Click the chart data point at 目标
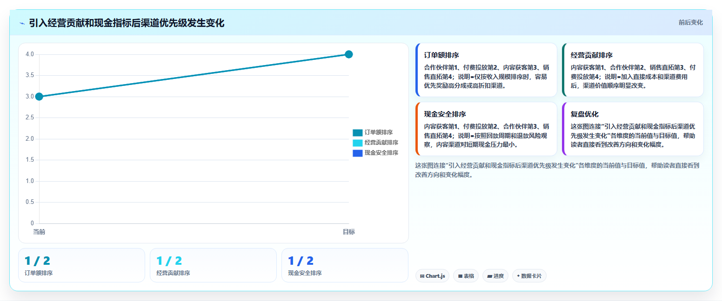 click(x=348, y=54)
